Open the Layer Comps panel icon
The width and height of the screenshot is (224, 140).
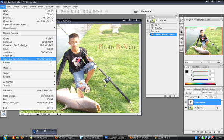click(x=181, y=49)
